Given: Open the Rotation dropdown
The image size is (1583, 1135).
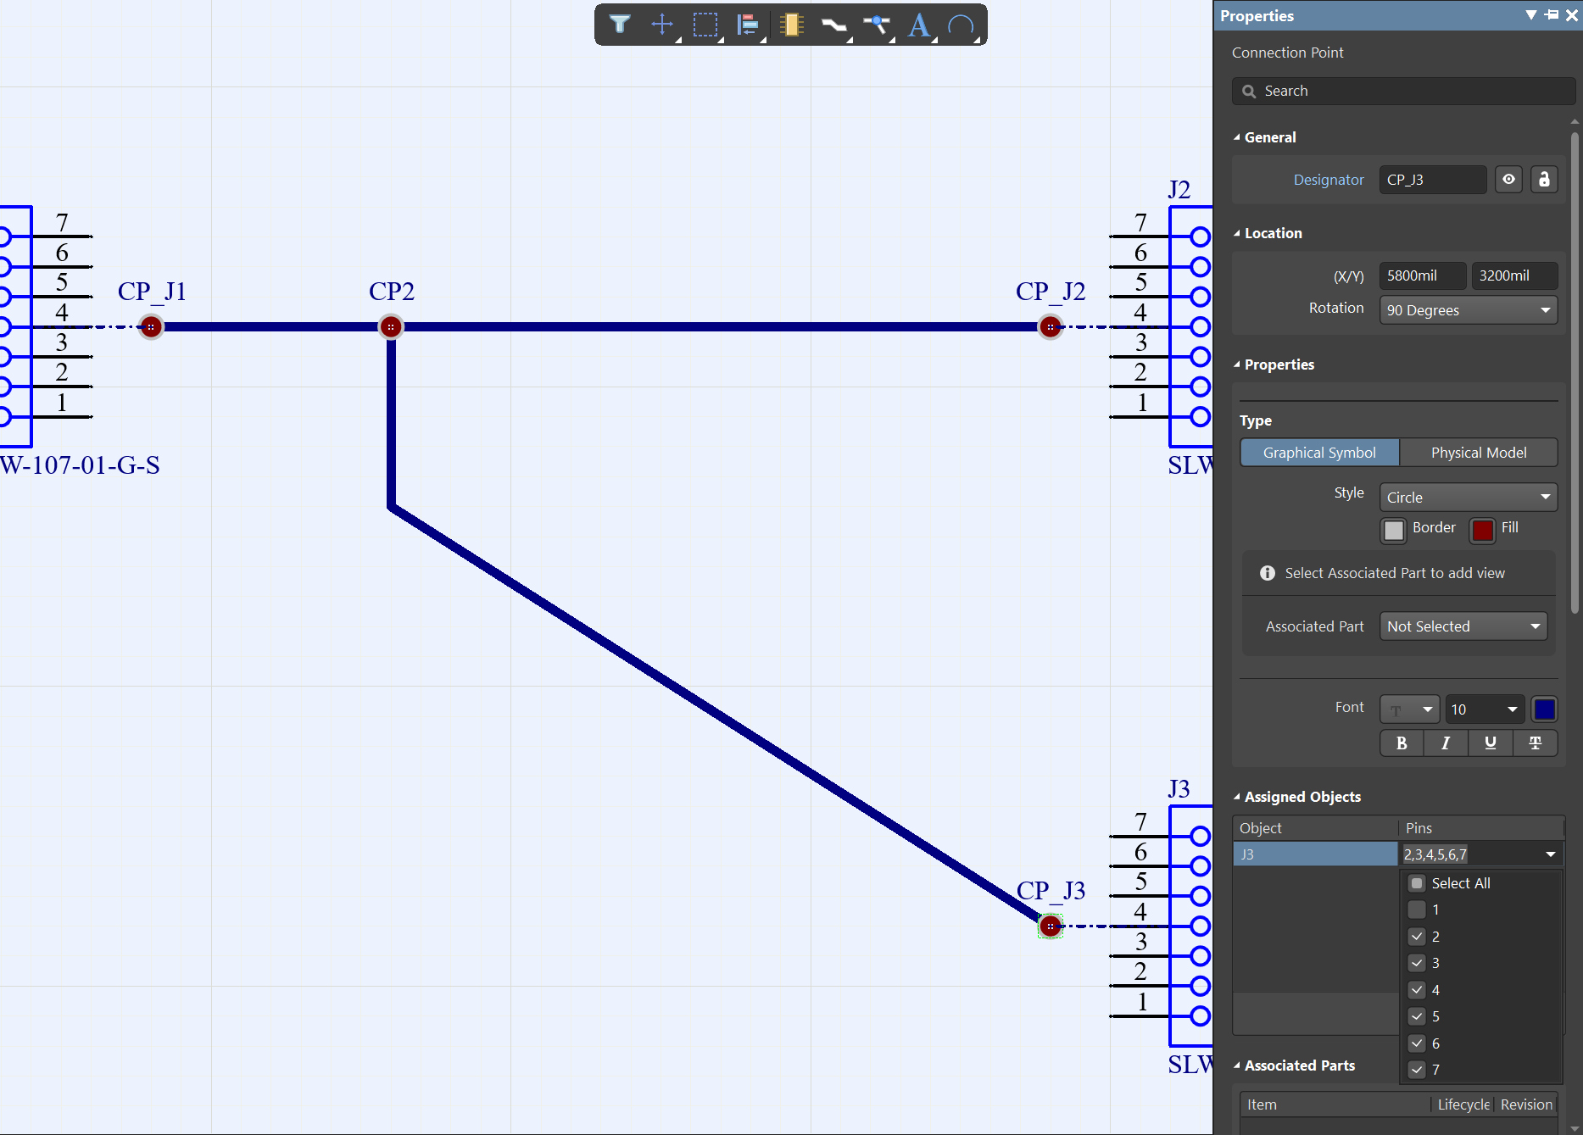Looking at the screenshot, I should point(1468,310).
